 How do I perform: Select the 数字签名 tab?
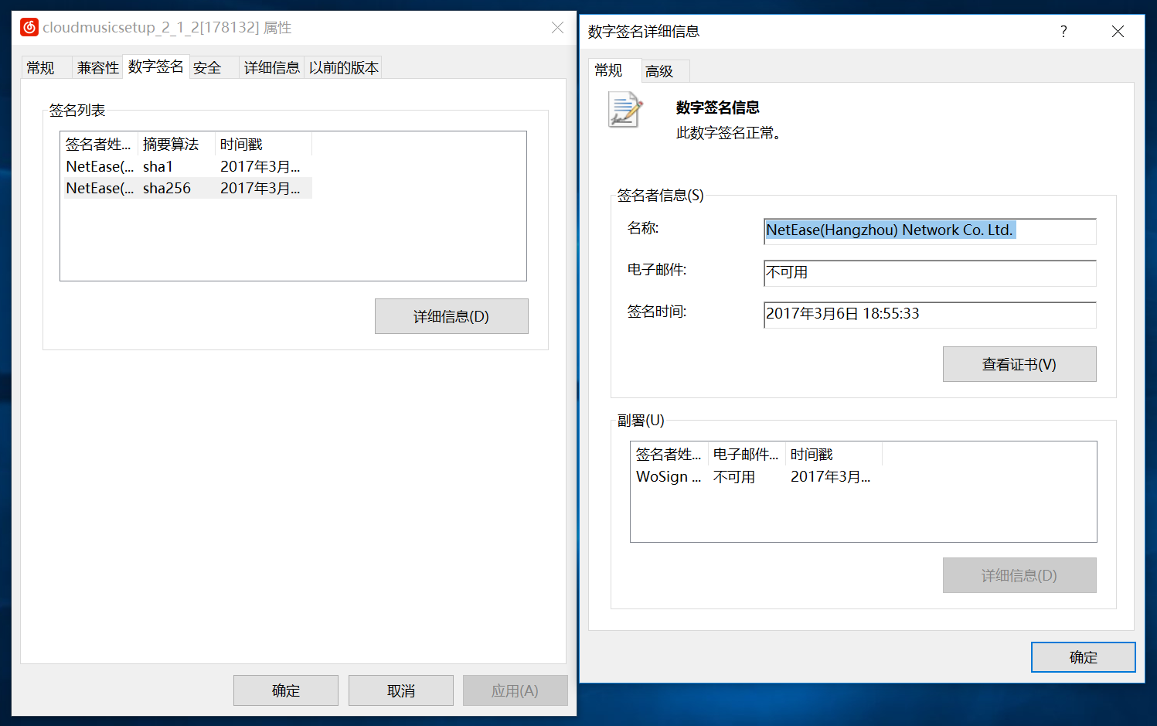point(156,66)
